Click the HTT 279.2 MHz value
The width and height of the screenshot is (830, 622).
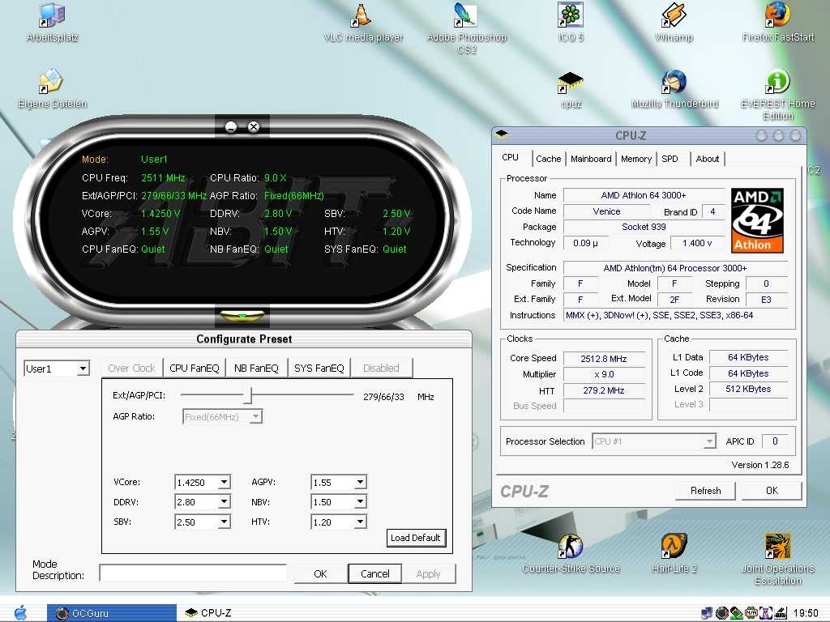coord(603,390)
